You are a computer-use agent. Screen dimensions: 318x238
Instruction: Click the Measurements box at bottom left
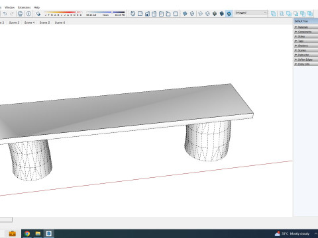6,219
